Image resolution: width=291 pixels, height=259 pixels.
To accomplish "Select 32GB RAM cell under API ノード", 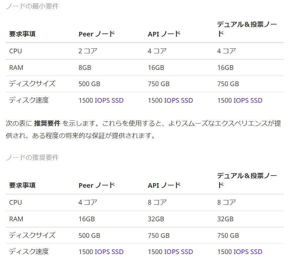I will click(x=156, y=219).
